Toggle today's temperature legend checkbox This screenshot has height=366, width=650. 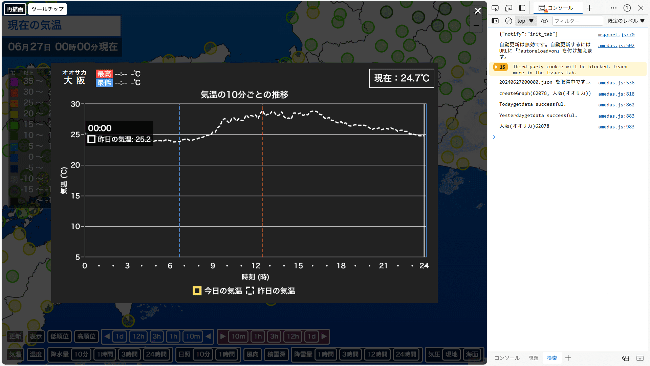197,291
